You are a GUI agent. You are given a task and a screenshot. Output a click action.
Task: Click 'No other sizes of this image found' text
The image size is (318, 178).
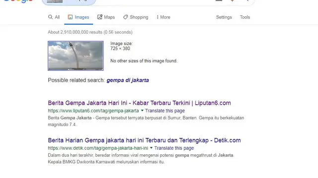pyautogui.click(x=144, y=61)
